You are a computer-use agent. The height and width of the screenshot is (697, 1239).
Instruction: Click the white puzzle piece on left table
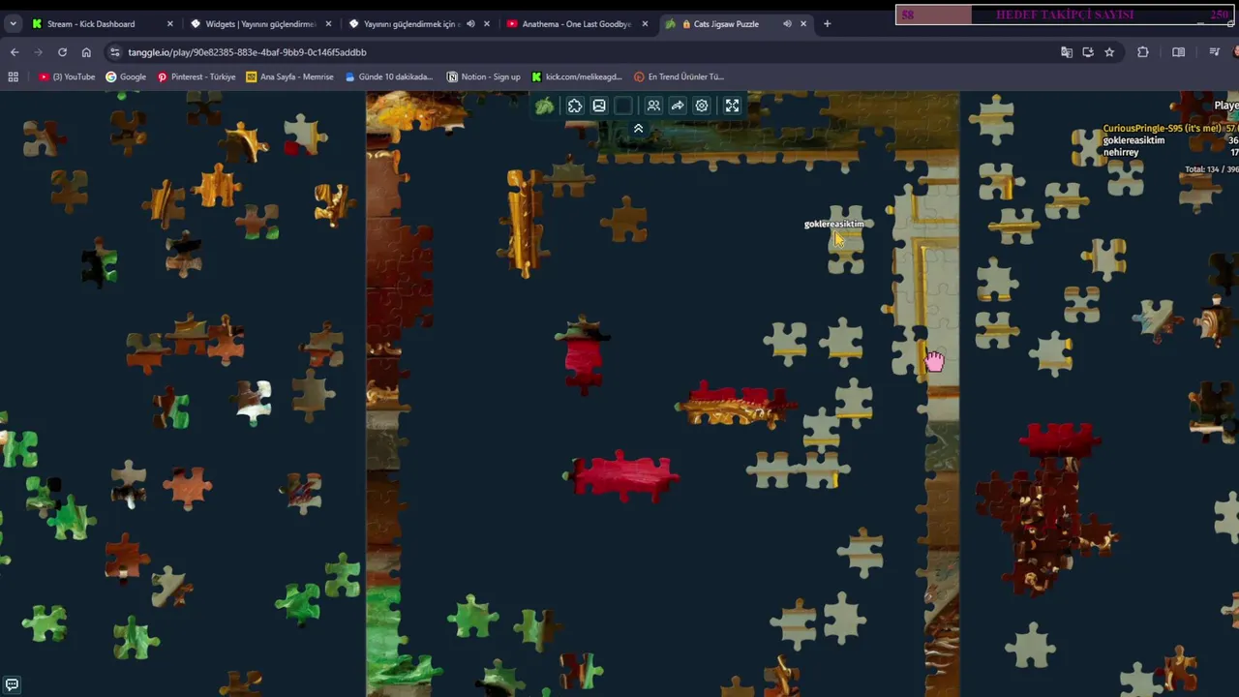click(254, 401)
